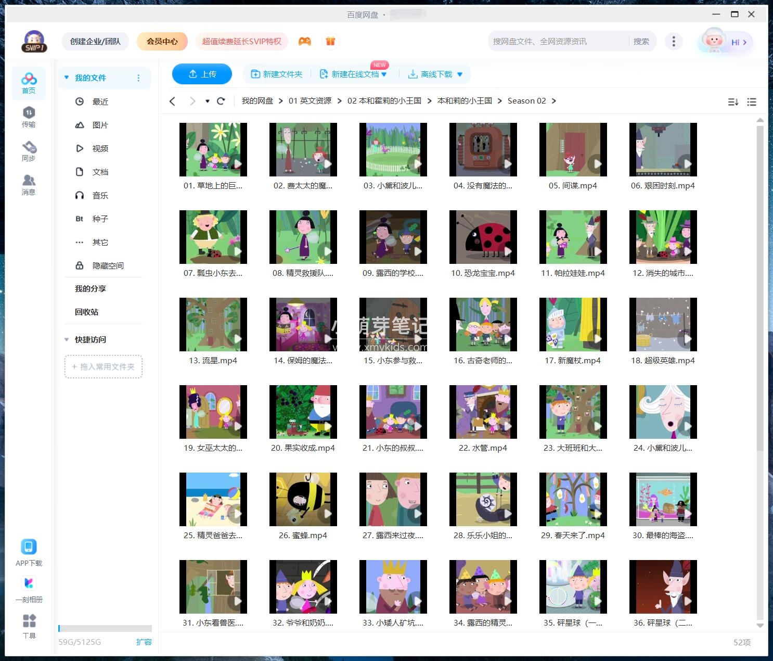Switch to list view mode

(x=751, y=101)
